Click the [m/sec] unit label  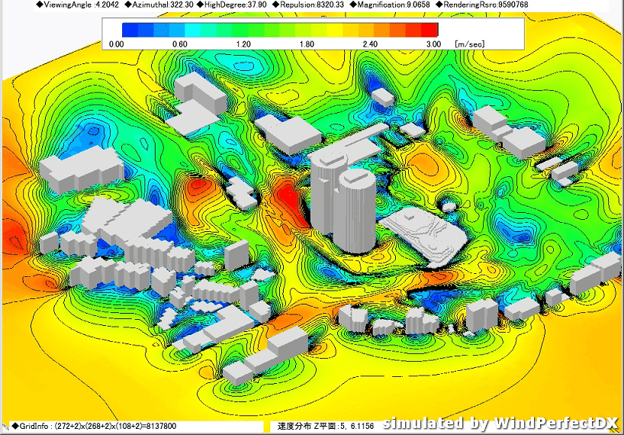click(x=469, y=44)
